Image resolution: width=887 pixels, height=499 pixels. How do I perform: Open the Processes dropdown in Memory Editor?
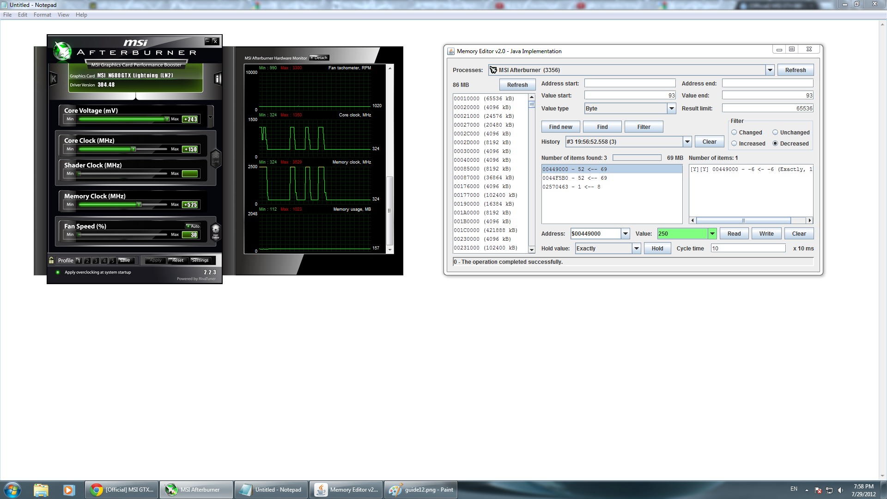tap(770, 70)
